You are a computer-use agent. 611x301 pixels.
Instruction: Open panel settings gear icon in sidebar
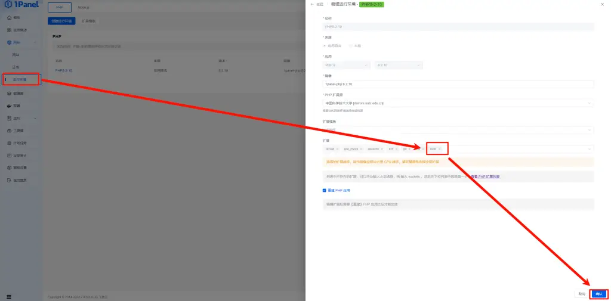[x=8, y=167]
